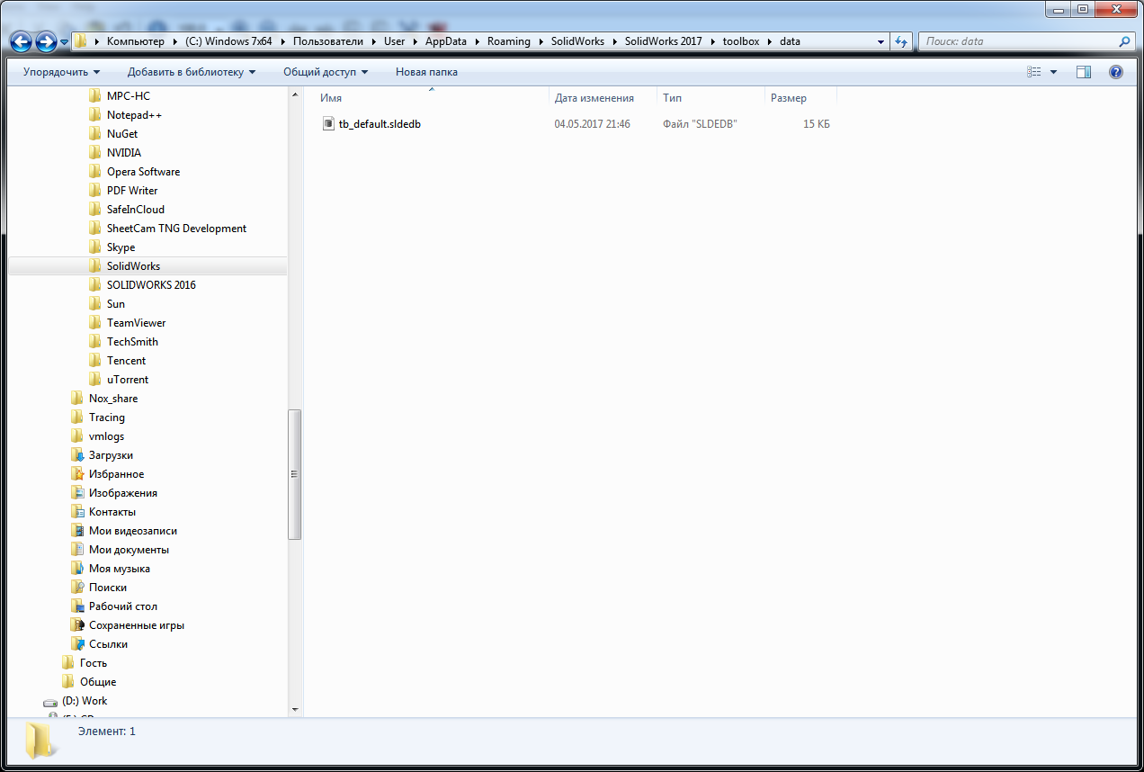
Task: Click Добавить в библиотеку on toolbar
Action: tap(187, 71)
